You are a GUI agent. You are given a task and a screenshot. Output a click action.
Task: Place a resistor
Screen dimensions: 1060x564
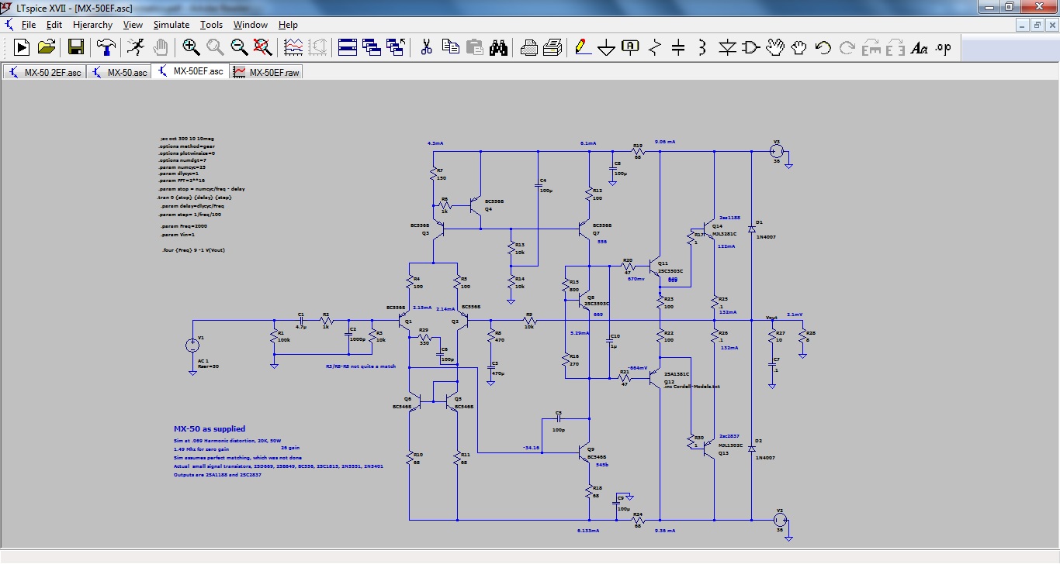click(655, 47)
